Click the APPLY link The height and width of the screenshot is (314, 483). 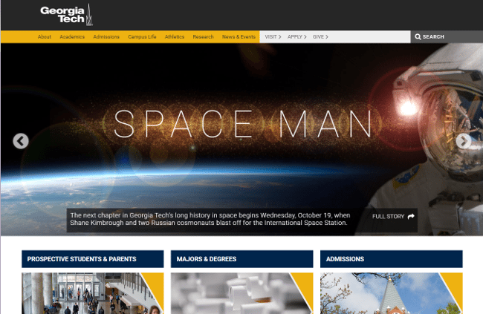click(297, 36)
